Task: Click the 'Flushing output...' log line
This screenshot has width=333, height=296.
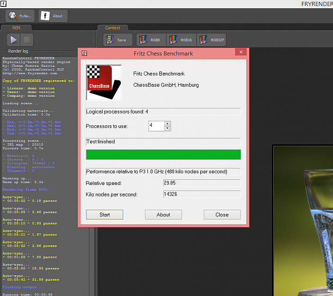Action: tap(23, 287)
